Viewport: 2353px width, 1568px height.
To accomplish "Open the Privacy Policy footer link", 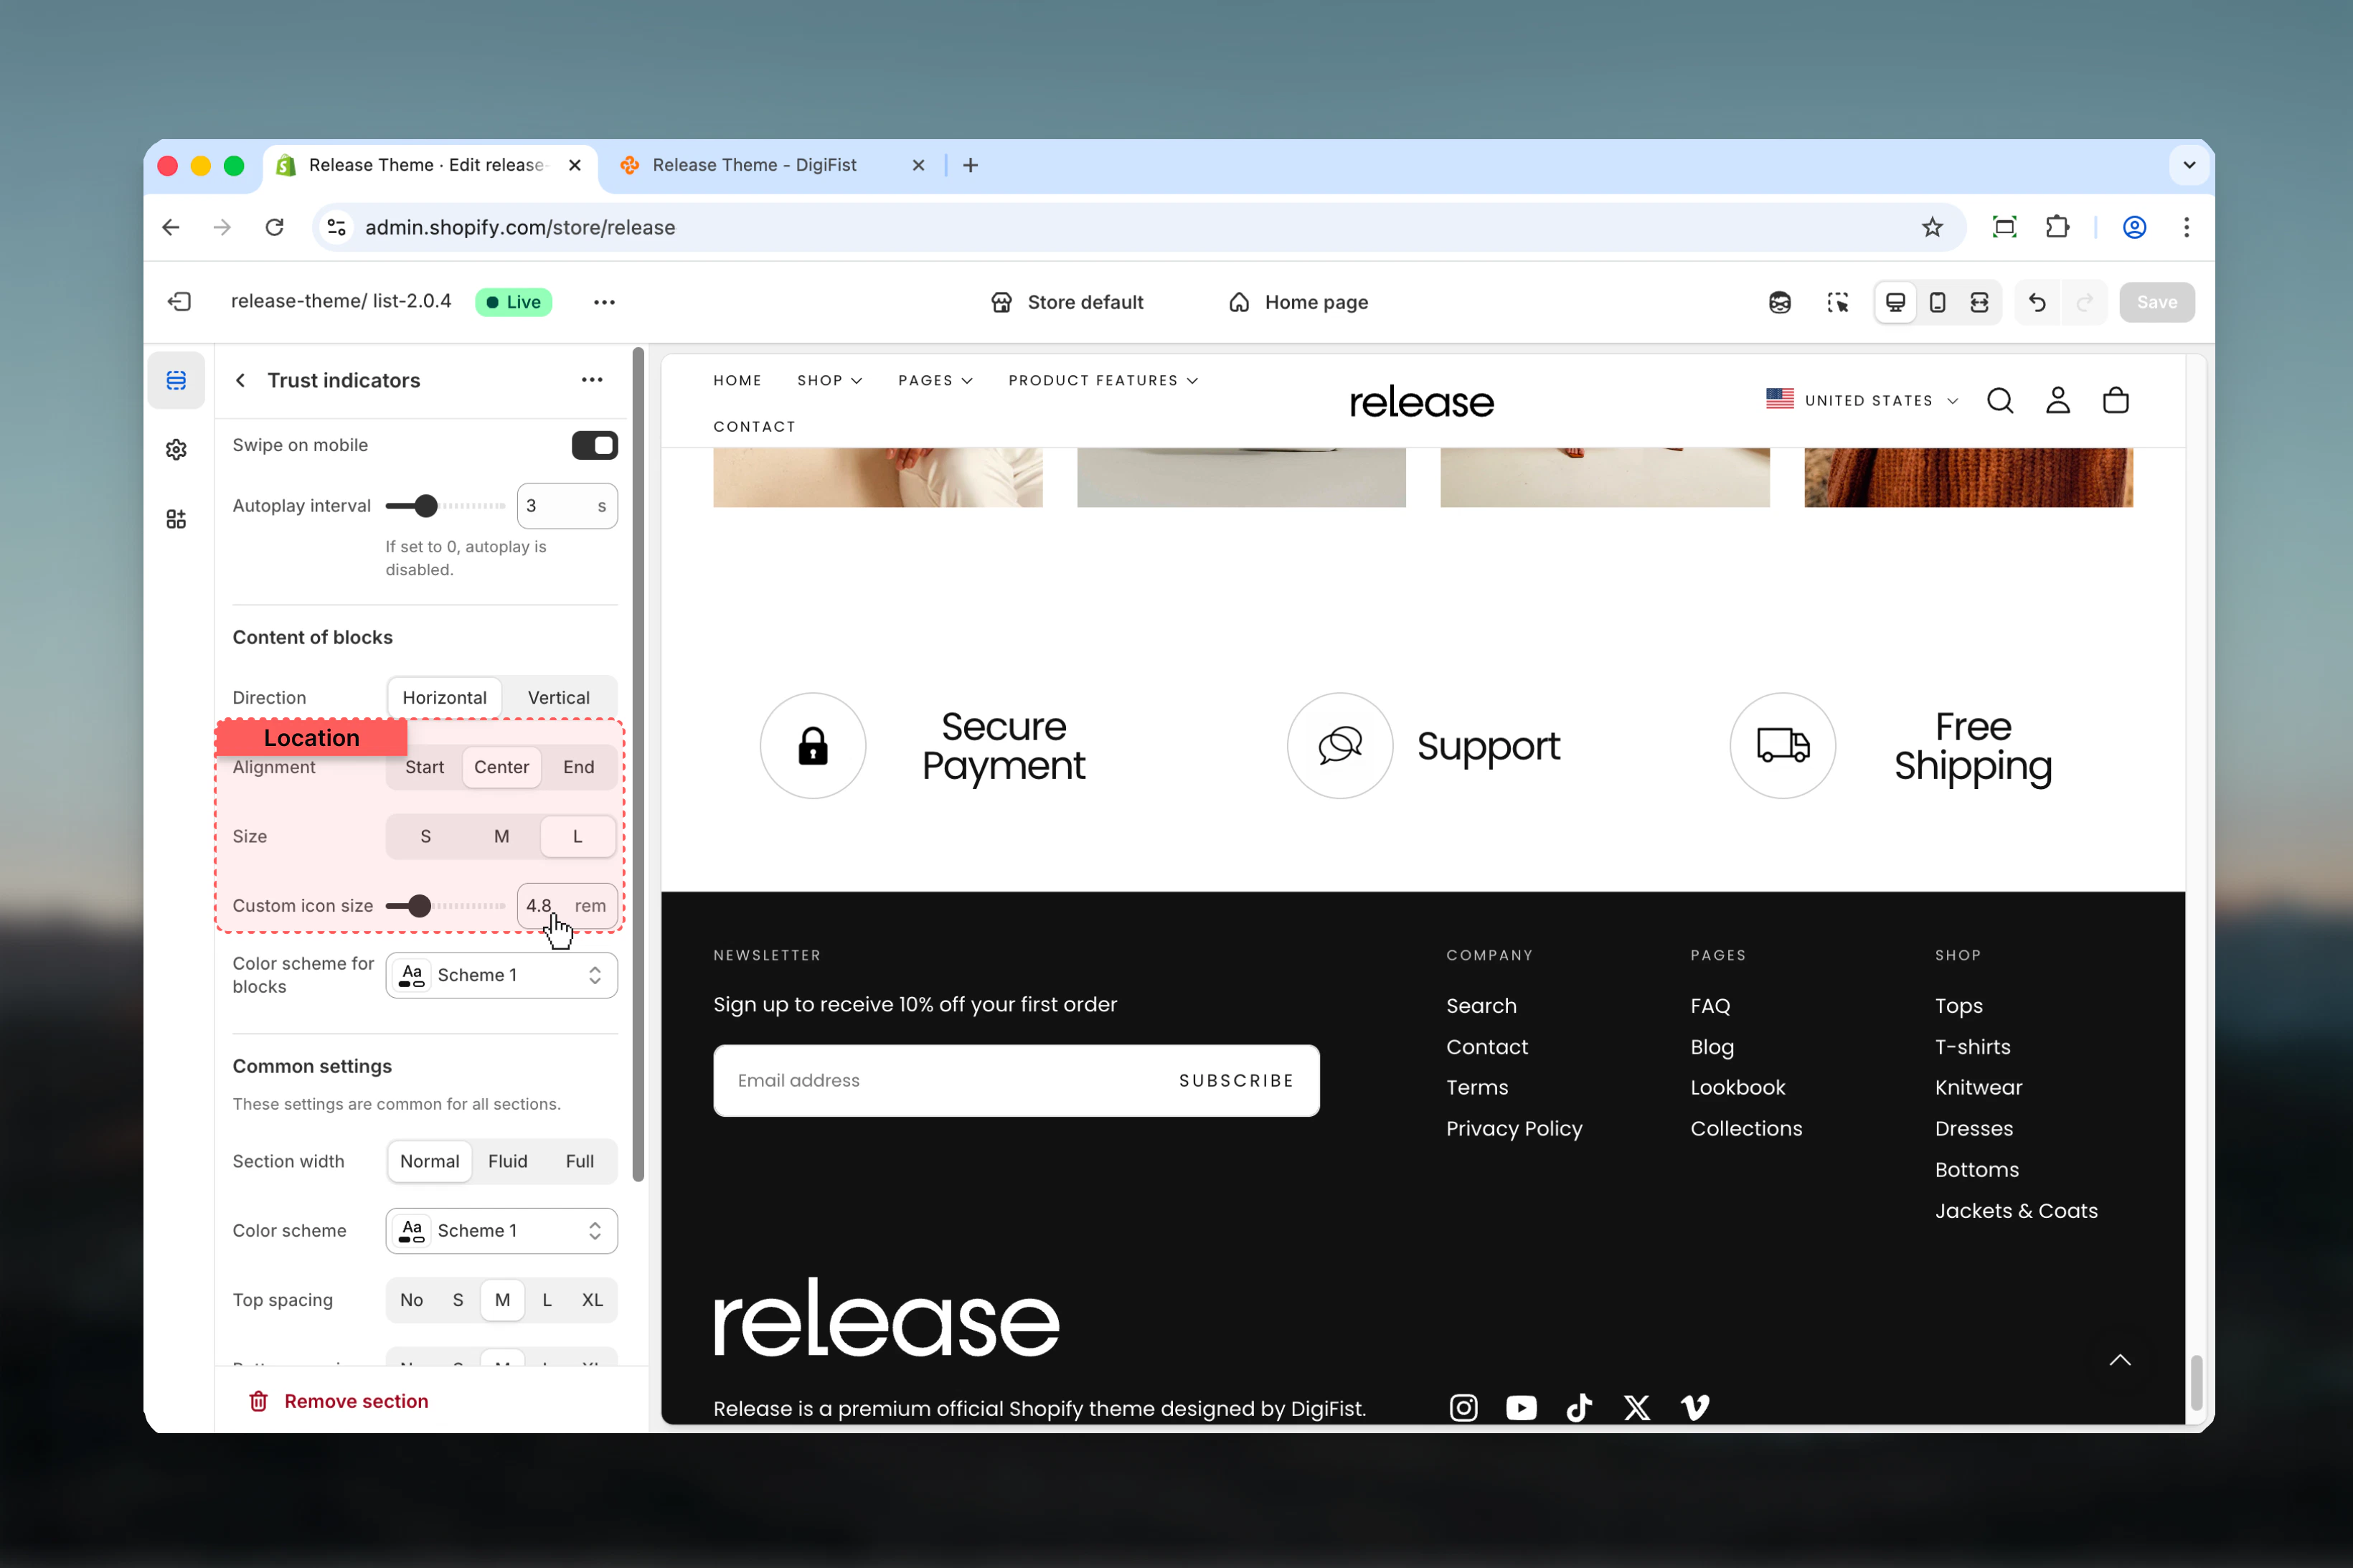I will [x=1514, y=1128].
